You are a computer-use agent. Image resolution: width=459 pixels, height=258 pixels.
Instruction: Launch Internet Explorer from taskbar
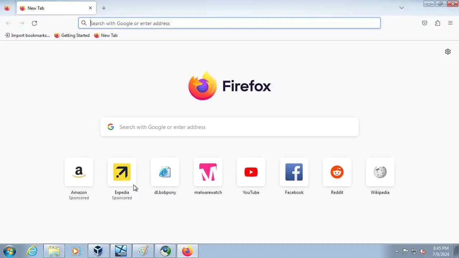(x=32, y=251)
